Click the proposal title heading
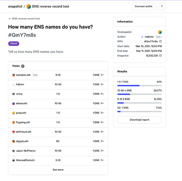Image resolution: width=182 pixels, height=181 pixels. pyautogui.click(x=50, y=27)
